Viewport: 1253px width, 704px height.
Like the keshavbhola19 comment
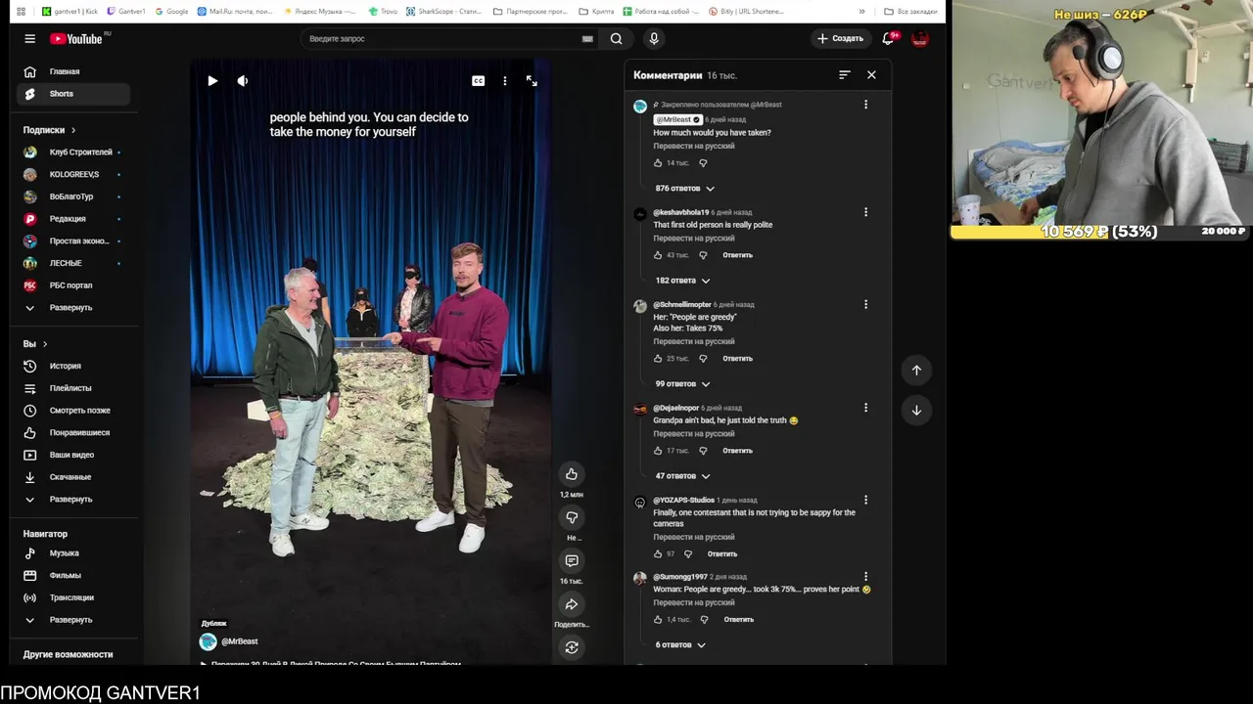coord(658,255)
